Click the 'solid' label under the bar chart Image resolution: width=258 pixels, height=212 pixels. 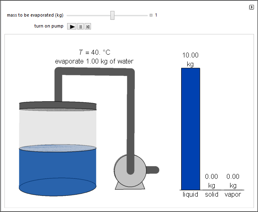pyautogui.click(x=211, y=194)
